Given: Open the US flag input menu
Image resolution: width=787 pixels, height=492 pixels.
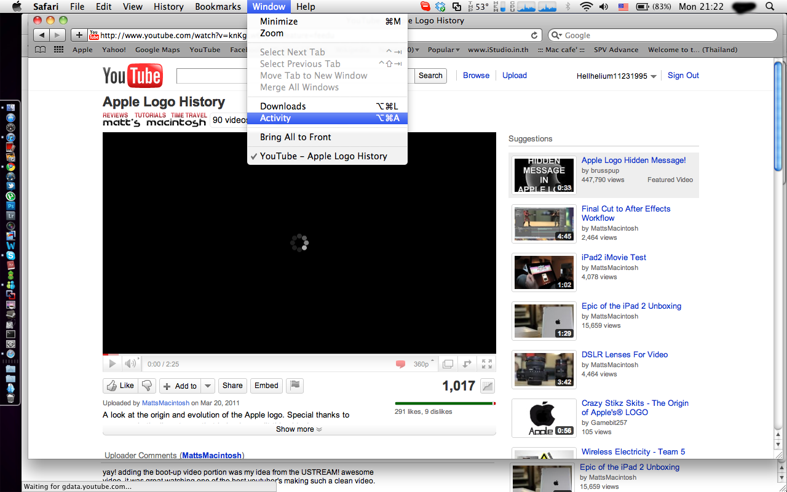Looking at the screenshot, I should [623, 7].
